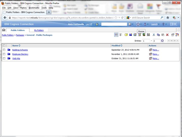This screenshot has height=137, width=182.
Task: Expand the Help question mark dropdown
Action: [x=164, y=24]
